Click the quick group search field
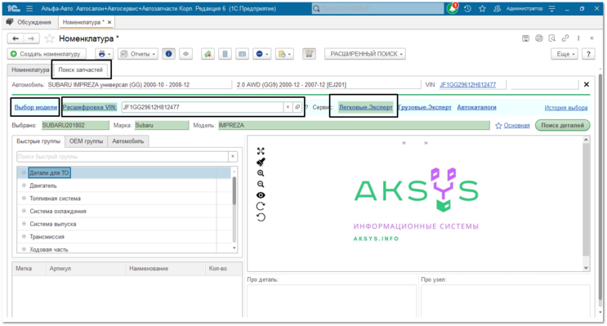The height and width of the screenshot is (326, 607). pyautogui.click(x=123, y=156)
